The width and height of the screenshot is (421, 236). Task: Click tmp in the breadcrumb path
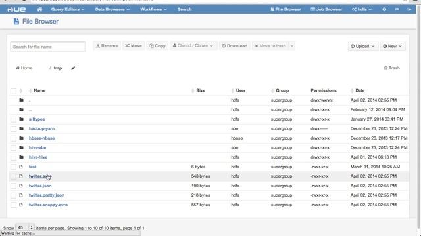coord(58,68)
